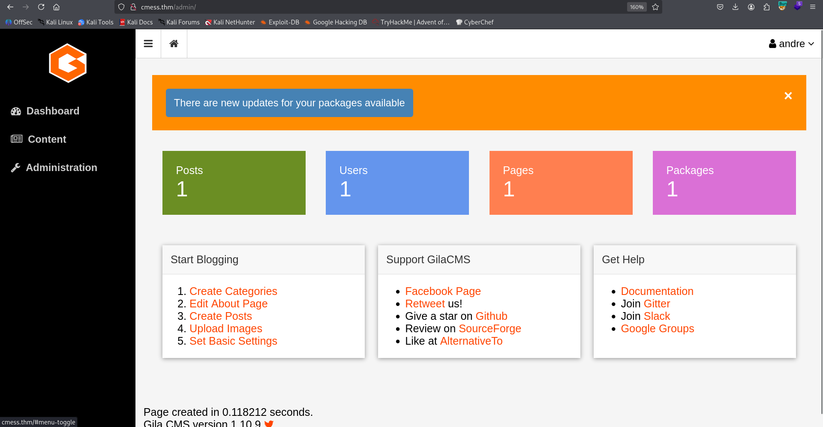Bookmark page with the star icon

655,7
